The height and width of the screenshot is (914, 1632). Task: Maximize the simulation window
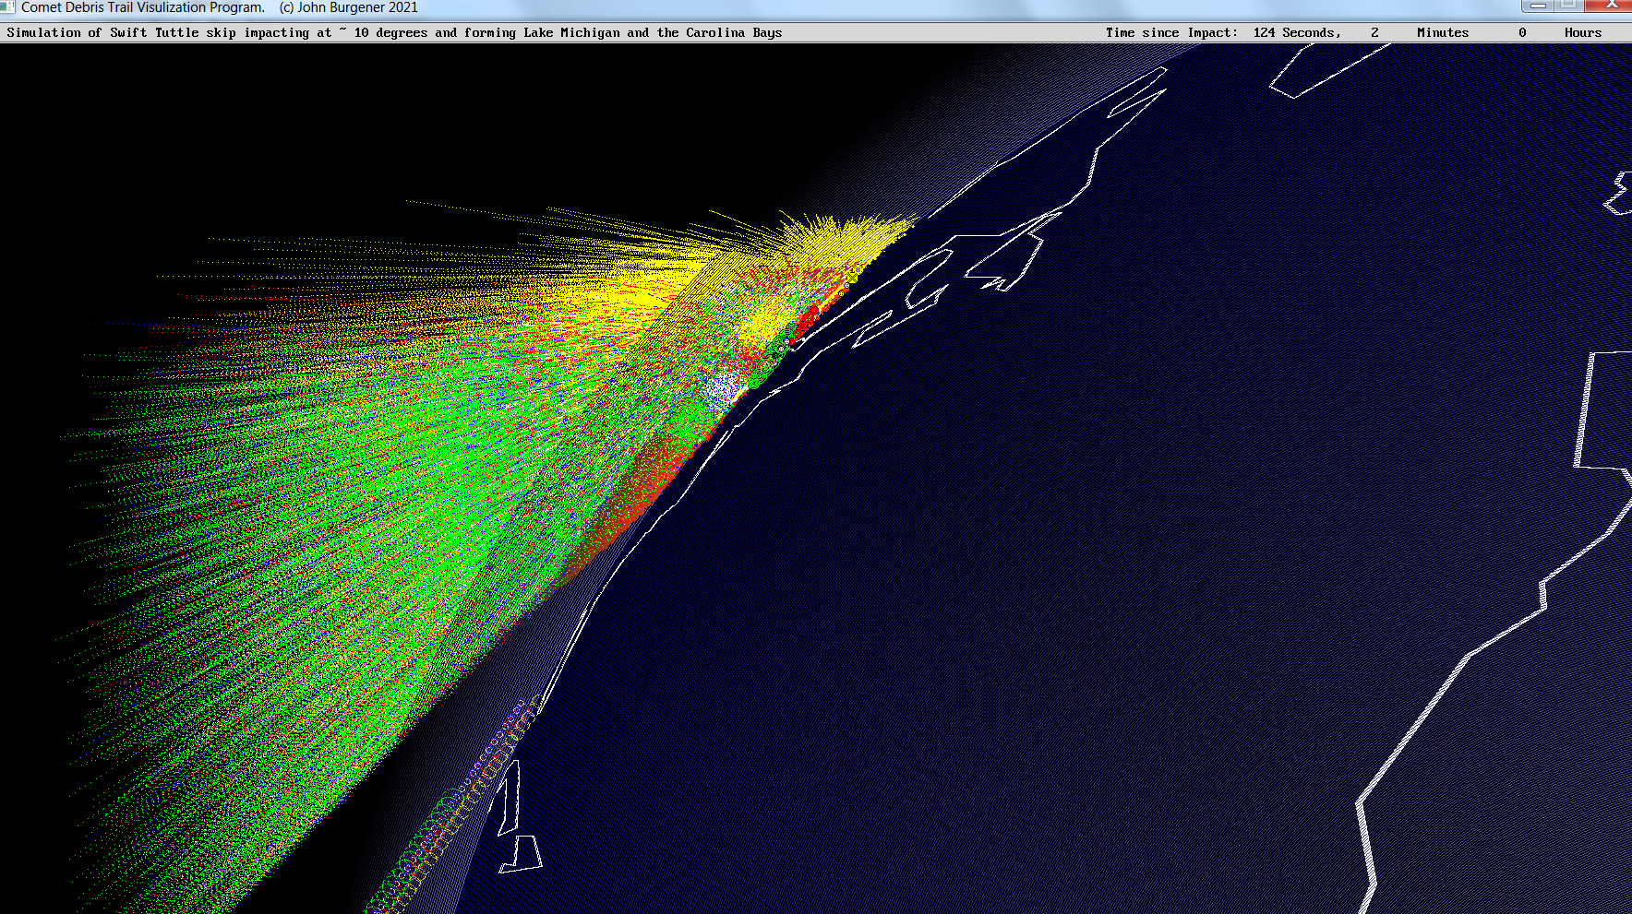pyautogui.click(x=1568, y=5)
